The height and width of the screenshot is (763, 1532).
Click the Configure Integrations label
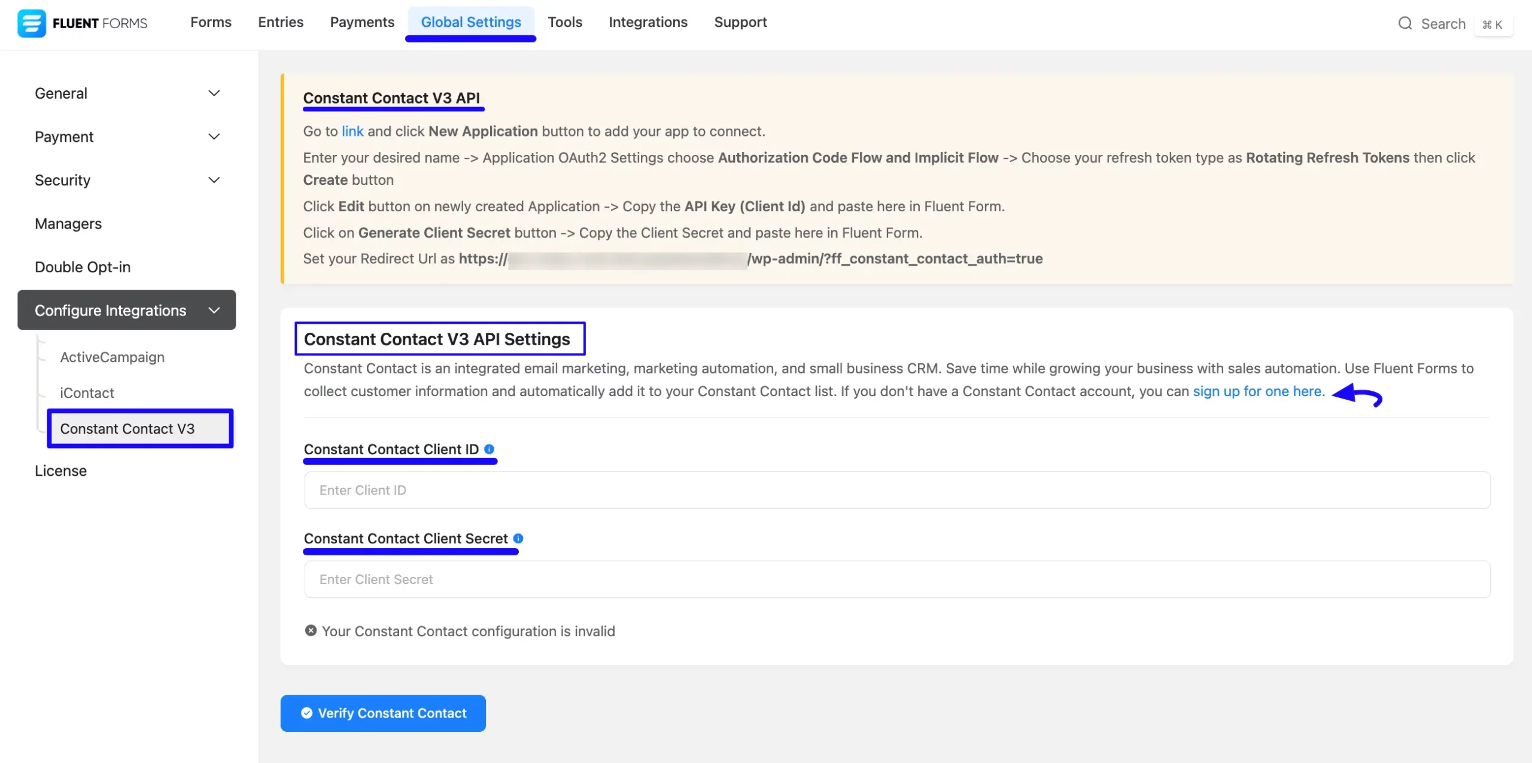tap(110, 310)
